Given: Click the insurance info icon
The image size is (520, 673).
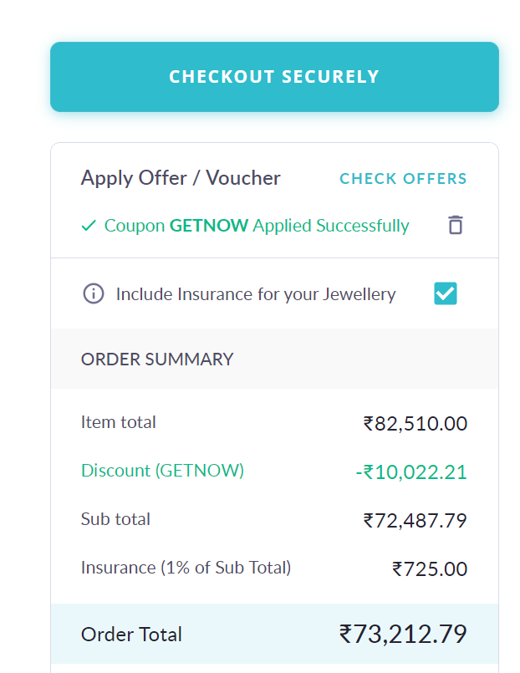Looking at the screenshot, I should pos(94,294).
